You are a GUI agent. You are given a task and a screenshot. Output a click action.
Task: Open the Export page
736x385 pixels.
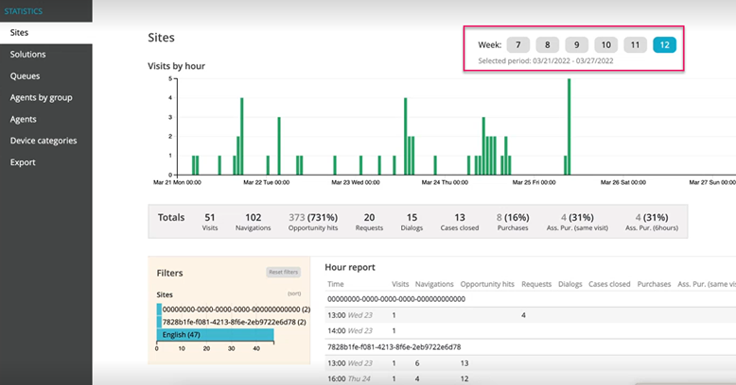click(x=23, y=162)
